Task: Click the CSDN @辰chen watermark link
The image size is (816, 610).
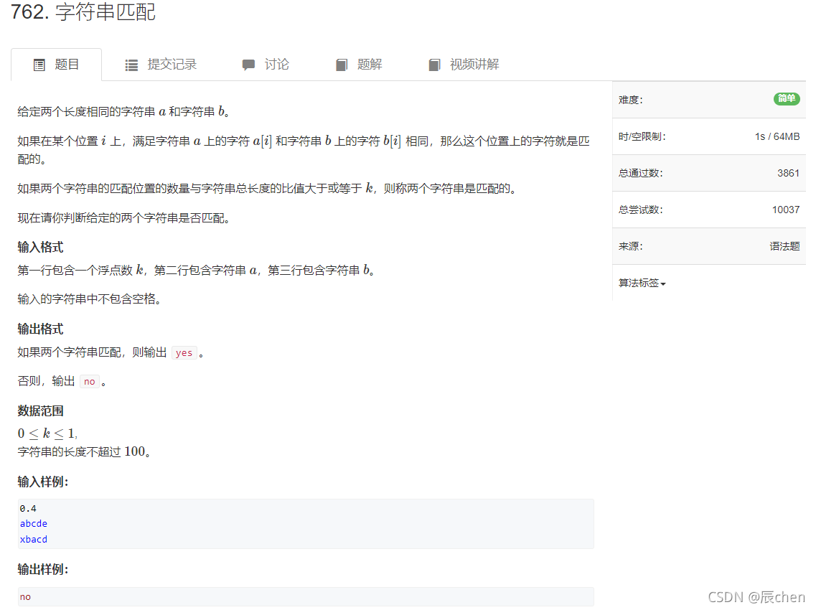Action: click(755, 596)
